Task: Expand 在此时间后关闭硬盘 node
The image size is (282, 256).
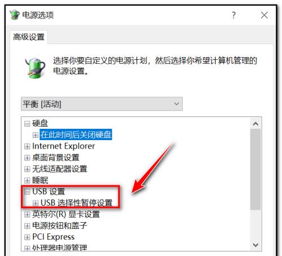Action: click(x=36, y=135)
